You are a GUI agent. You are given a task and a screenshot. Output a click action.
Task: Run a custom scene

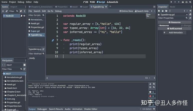[187, 2]
